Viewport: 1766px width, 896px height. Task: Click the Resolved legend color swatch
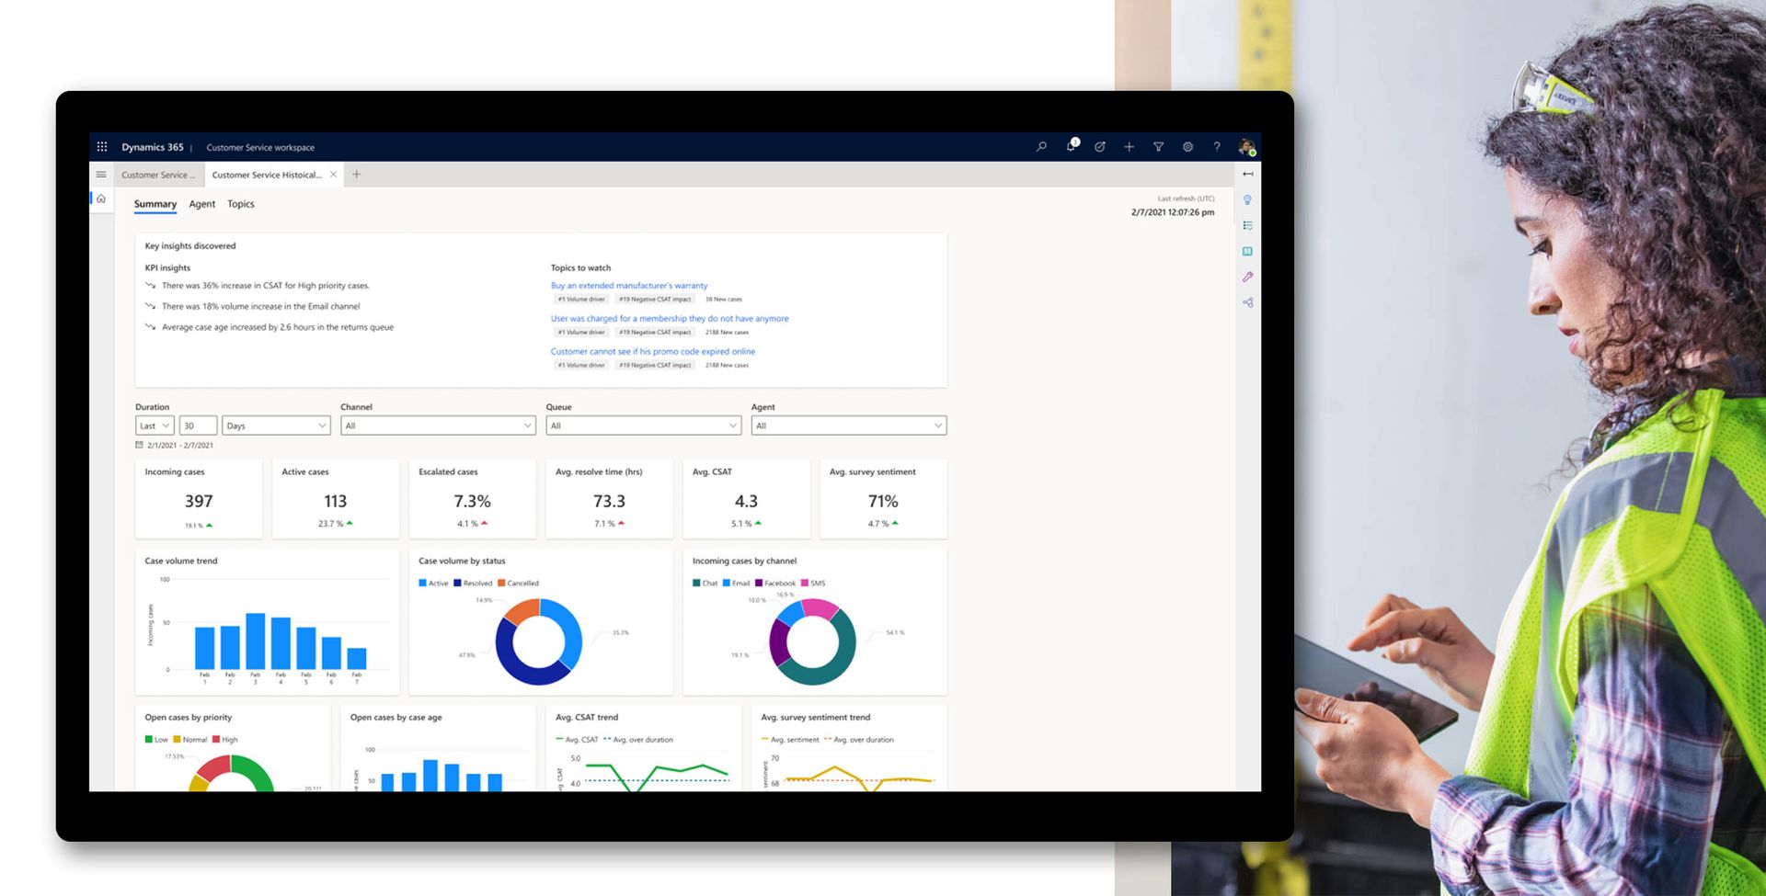pos(457,584)
